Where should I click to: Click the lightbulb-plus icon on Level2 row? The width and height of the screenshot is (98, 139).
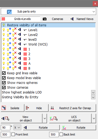coord(9,35)
